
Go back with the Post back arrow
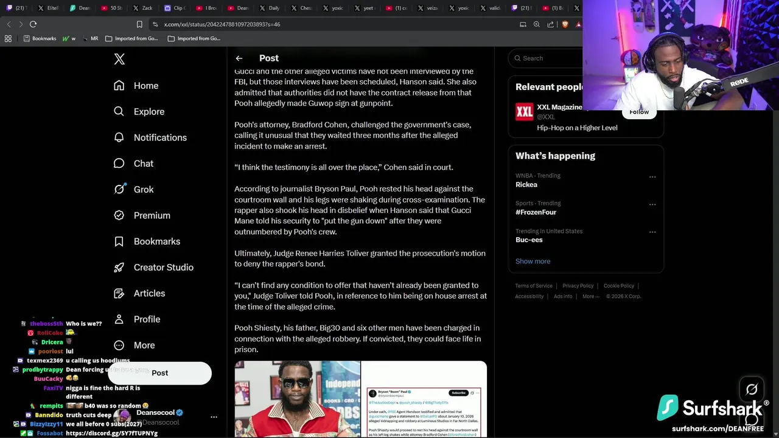coord(239,58)
